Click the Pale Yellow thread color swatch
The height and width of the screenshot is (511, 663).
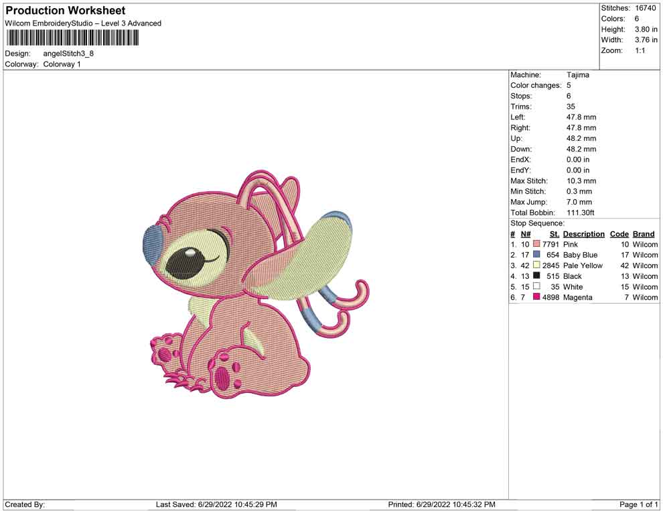click(x=536, y=265)
